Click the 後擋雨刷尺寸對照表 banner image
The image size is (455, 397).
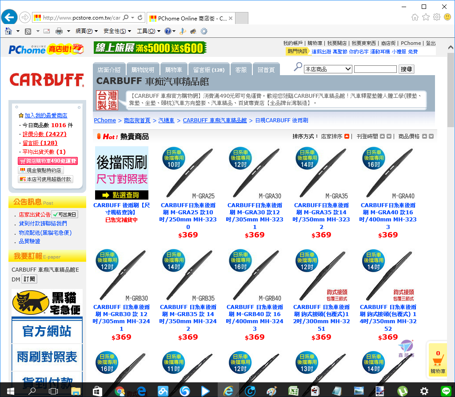coord(122,173)
